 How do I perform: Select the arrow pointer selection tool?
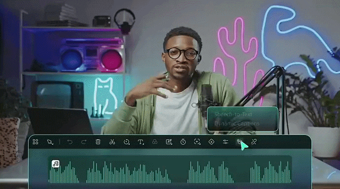click(x=50, y=142)
